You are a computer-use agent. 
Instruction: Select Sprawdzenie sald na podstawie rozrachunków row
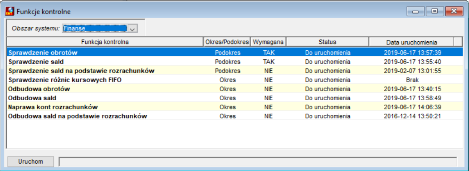click(235, 71)
